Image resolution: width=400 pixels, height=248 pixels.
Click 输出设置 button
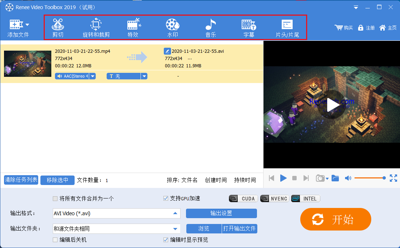pyautogui.click(x=221, y=213)
